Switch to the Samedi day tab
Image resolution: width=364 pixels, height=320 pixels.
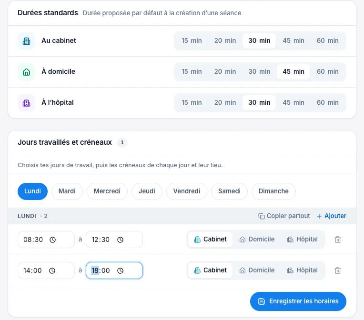click(x=229, y=191)
